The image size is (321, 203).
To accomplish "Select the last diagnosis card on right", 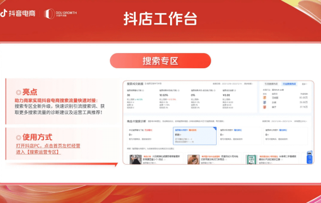I will pos(286,136).
